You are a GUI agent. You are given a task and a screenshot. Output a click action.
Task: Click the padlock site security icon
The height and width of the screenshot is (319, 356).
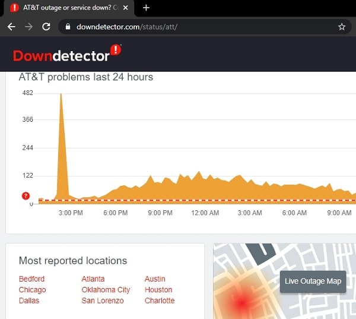tap(68, 27)
